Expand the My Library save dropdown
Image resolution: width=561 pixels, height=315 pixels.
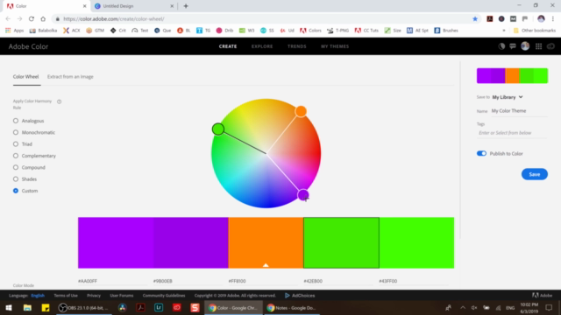coord(508,97)
